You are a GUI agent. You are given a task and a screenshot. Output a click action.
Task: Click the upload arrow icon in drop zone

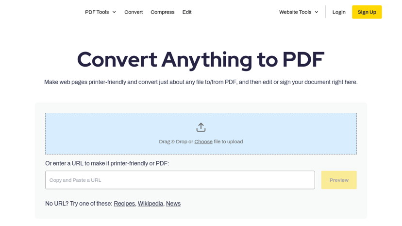click(x=201, y=127)
